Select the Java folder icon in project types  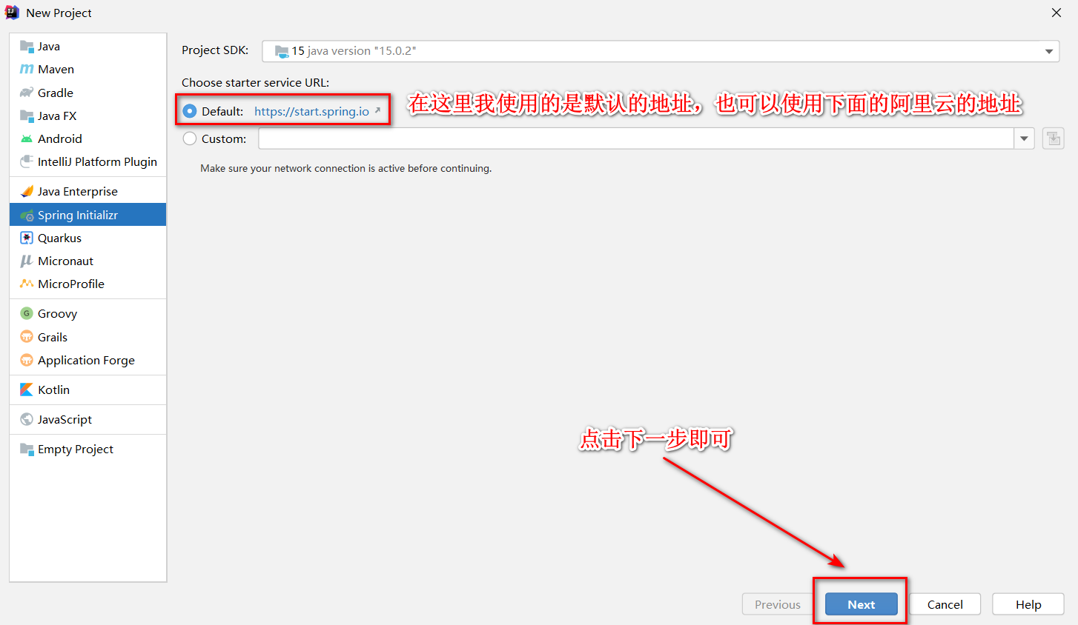[27, 47]
